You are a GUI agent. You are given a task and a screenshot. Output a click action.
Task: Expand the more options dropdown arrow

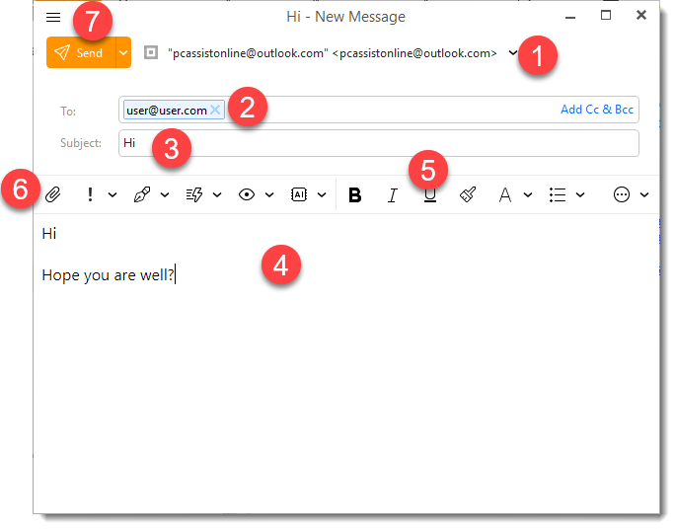click(644, 194)
